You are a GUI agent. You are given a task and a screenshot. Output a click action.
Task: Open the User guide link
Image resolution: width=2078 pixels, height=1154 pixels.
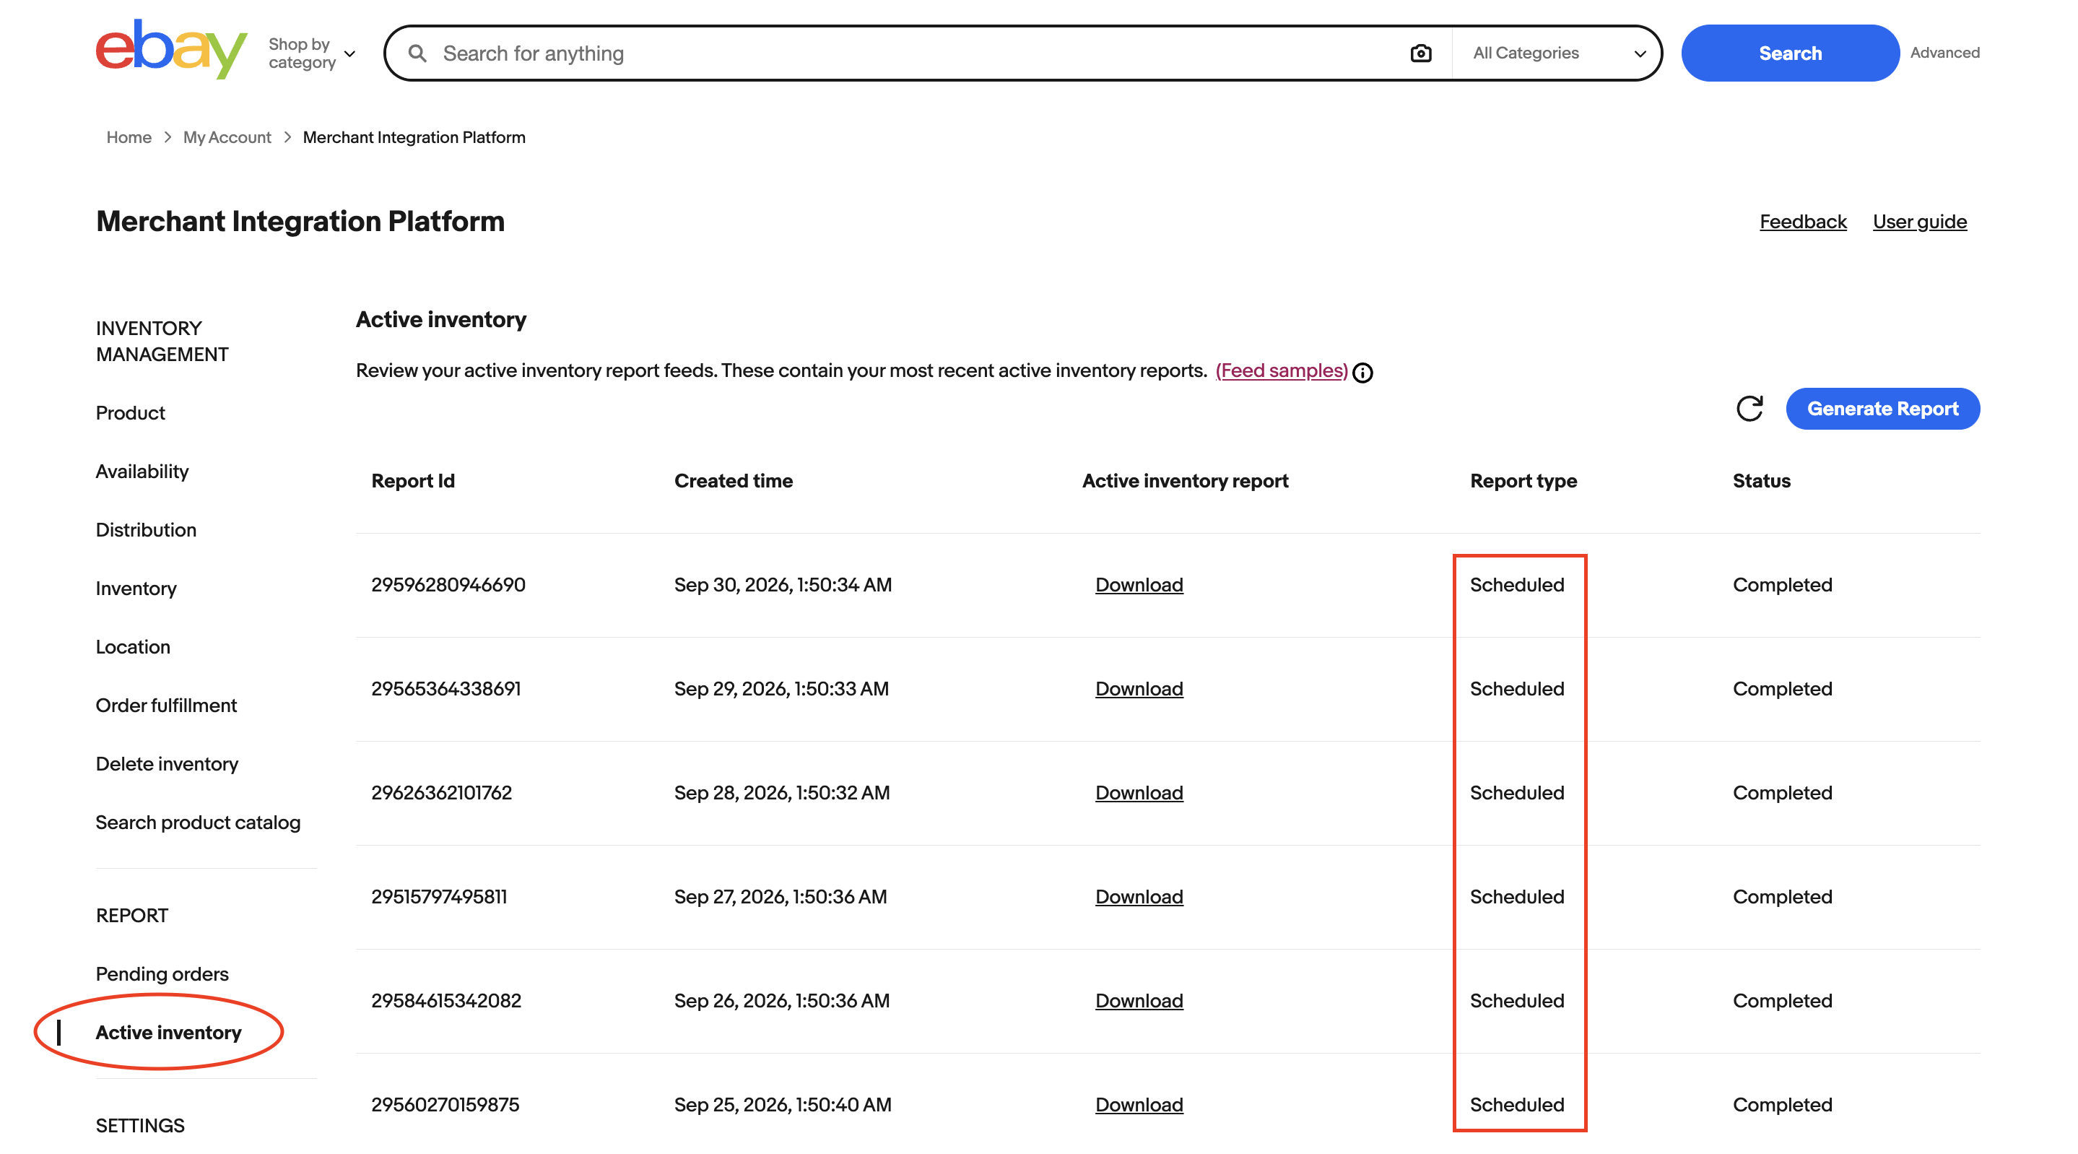click(x=1919, y=222)
